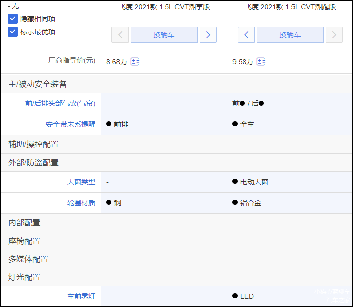This screenshot has width=353, height=307.
Task: Uncheck the 标示最优项 checkbox
Action: coord(13,32)
